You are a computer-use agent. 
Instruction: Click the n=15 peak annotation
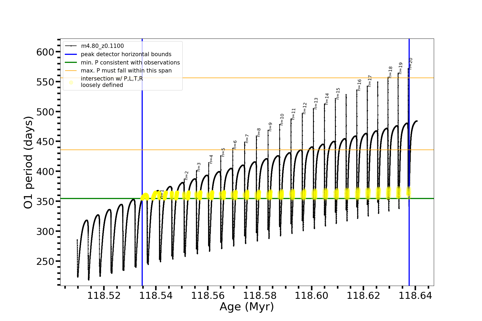[x=338, y=94]
